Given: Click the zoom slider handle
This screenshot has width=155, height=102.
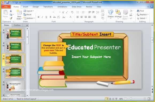Looking at the screenshot, I should coord(131,99).
